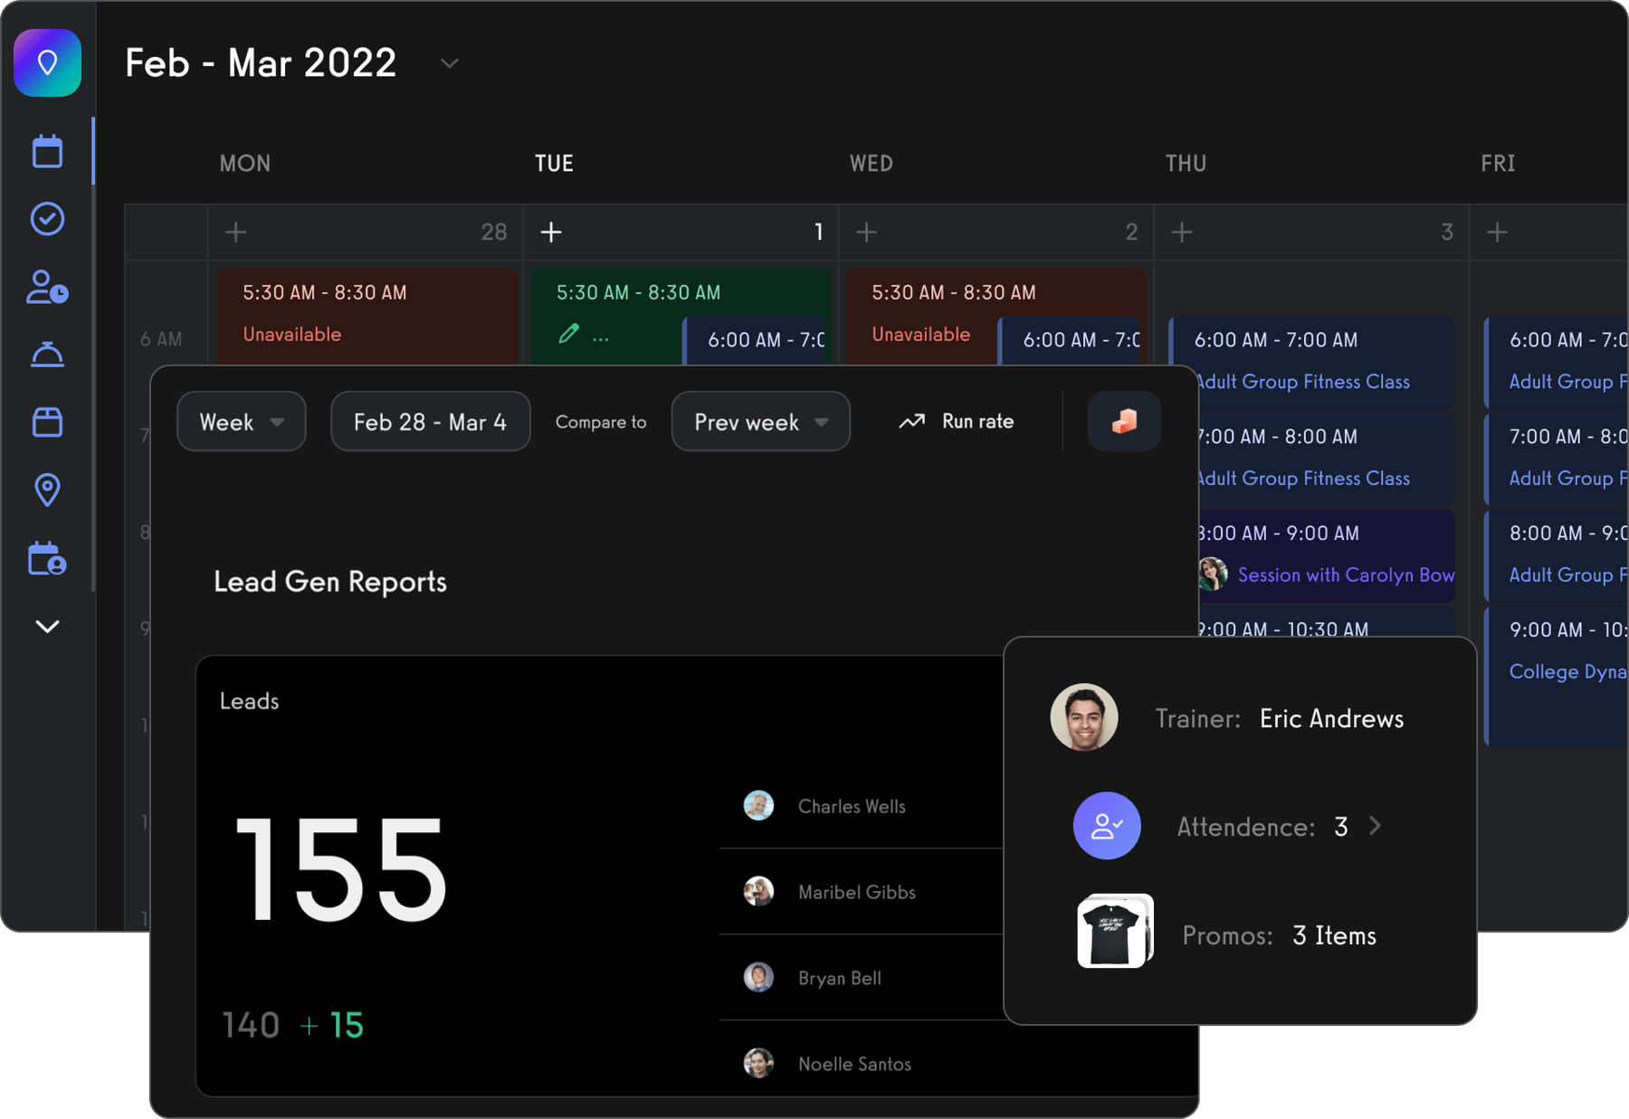Click the orange brick reports icon

click(1124, 421)
